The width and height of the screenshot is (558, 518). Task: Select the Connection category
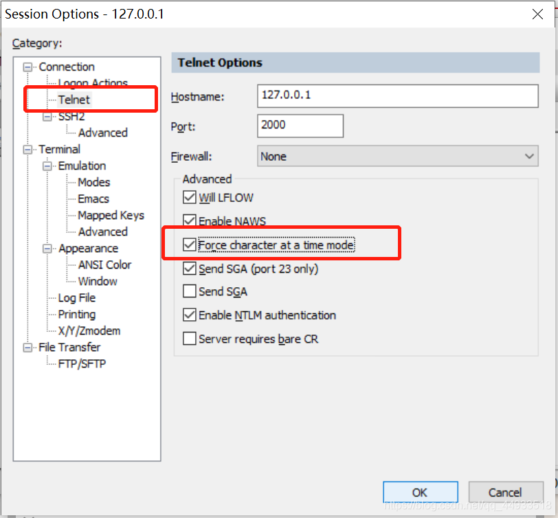click(x=67, y=67)
